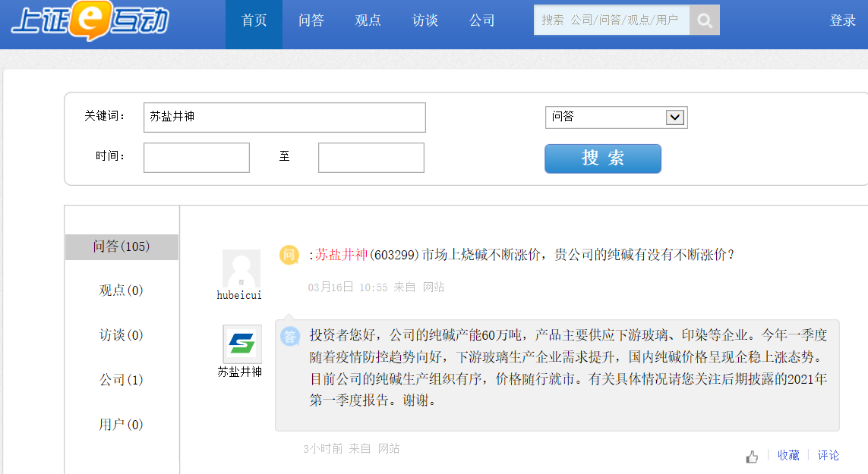Click the 登录 login link
The height and width of the screenshot is (474, 868).
842,21
